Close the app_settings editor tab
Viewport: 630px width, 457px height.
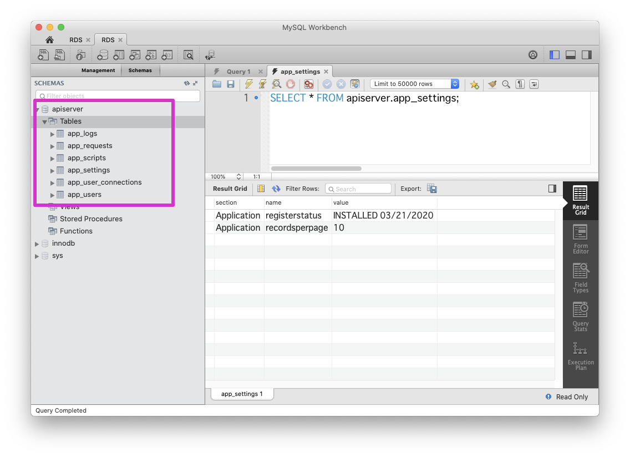pos(326,72)
